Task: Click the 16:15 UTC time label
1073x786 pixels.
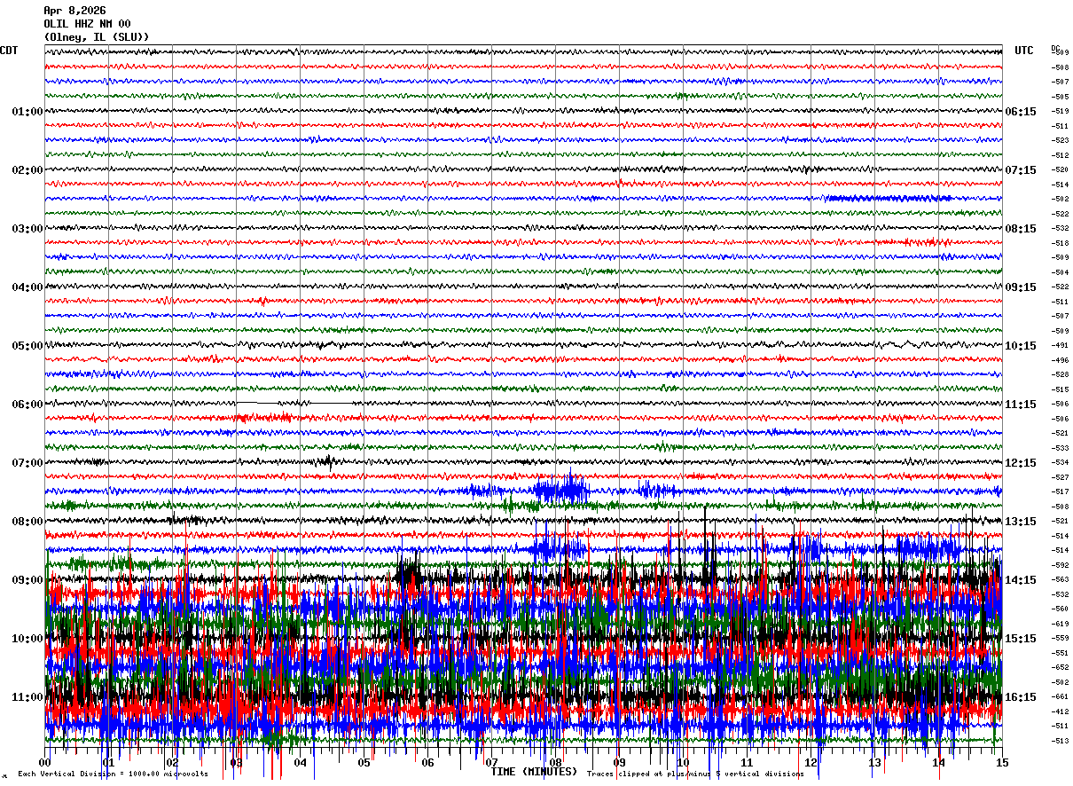Action: pyautogui.click(x=1020, y=697)
